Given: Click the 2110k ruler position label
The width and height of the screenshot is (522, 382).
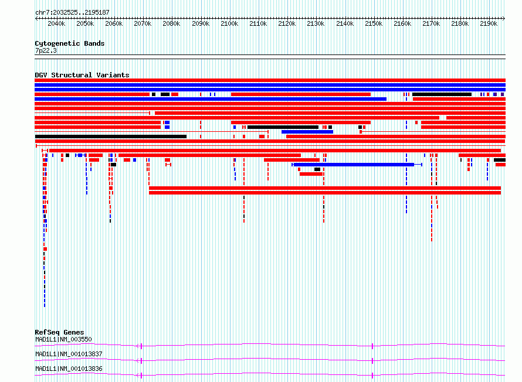Looking at the screenshot, I should pos(258,23).
